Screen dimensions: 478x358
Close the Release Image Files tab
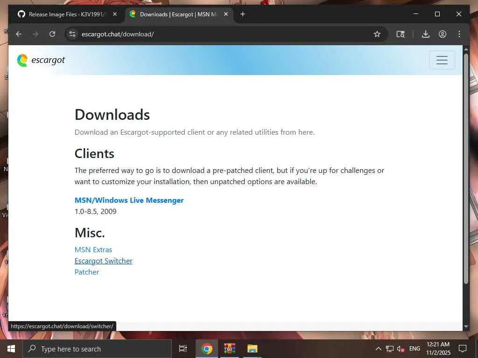[x=115, y=14]
